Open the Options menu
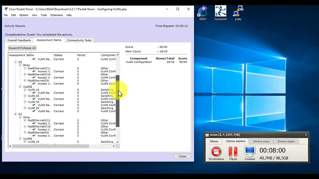 pyautogui.click(x=24, y=15)
